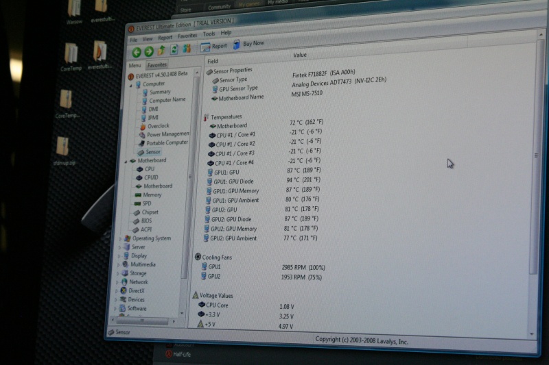
Task: Open the Report menu
Action: click(x=165, y=38)
